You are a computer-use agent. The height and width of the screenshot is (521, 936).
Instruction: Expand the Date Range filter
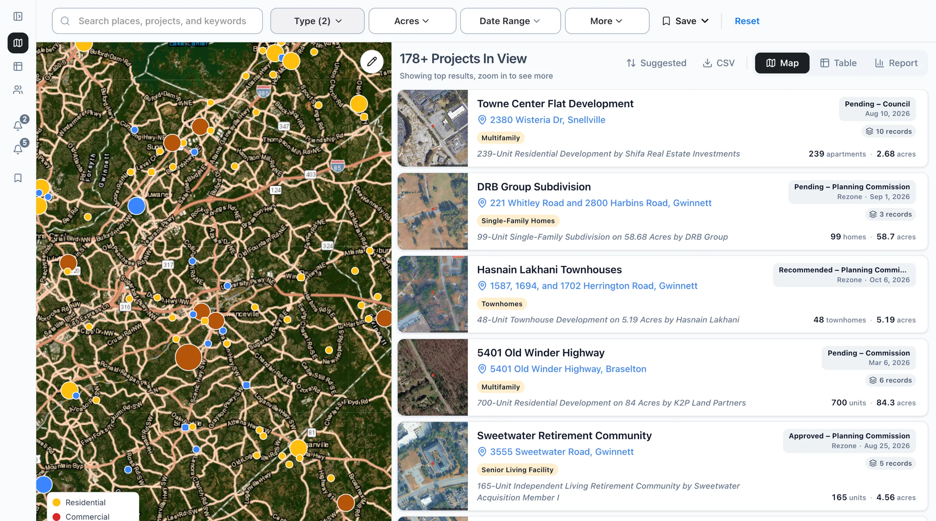[510, 21]
